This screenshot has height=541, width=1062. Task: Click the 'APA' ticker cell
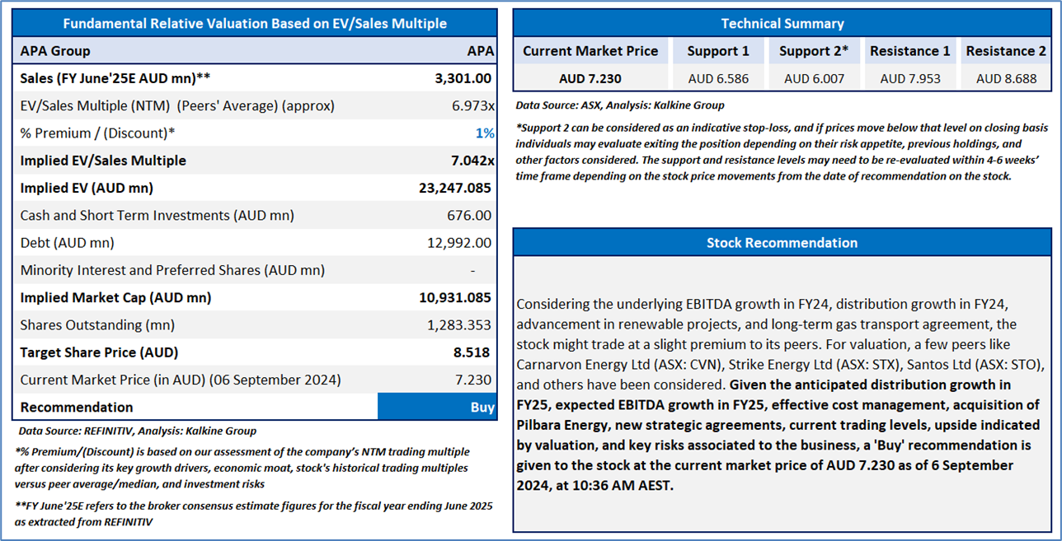point(480,51)
